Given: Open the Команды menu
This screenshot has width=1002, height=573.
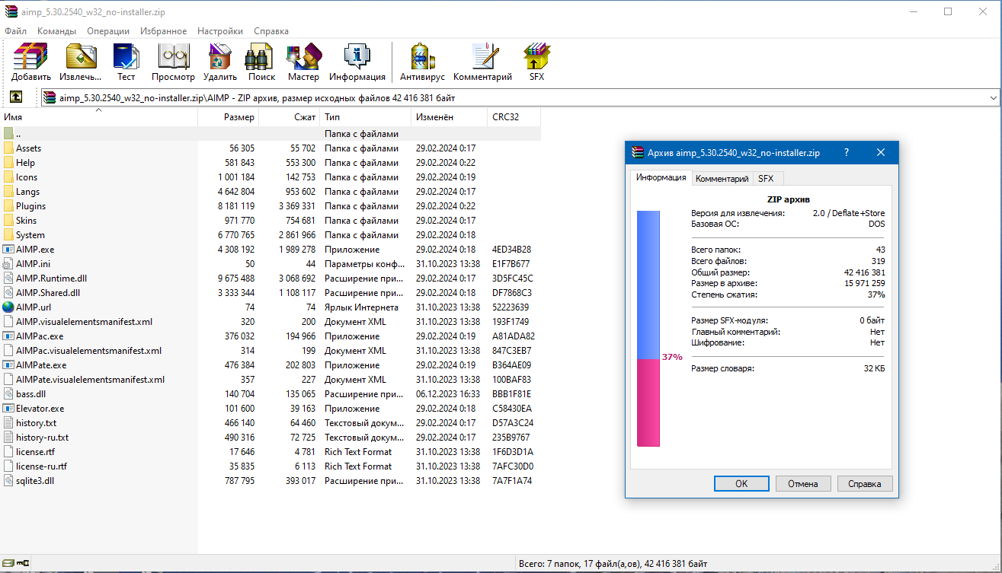Looking at the screenshot, I should click(x=56, y=31).
